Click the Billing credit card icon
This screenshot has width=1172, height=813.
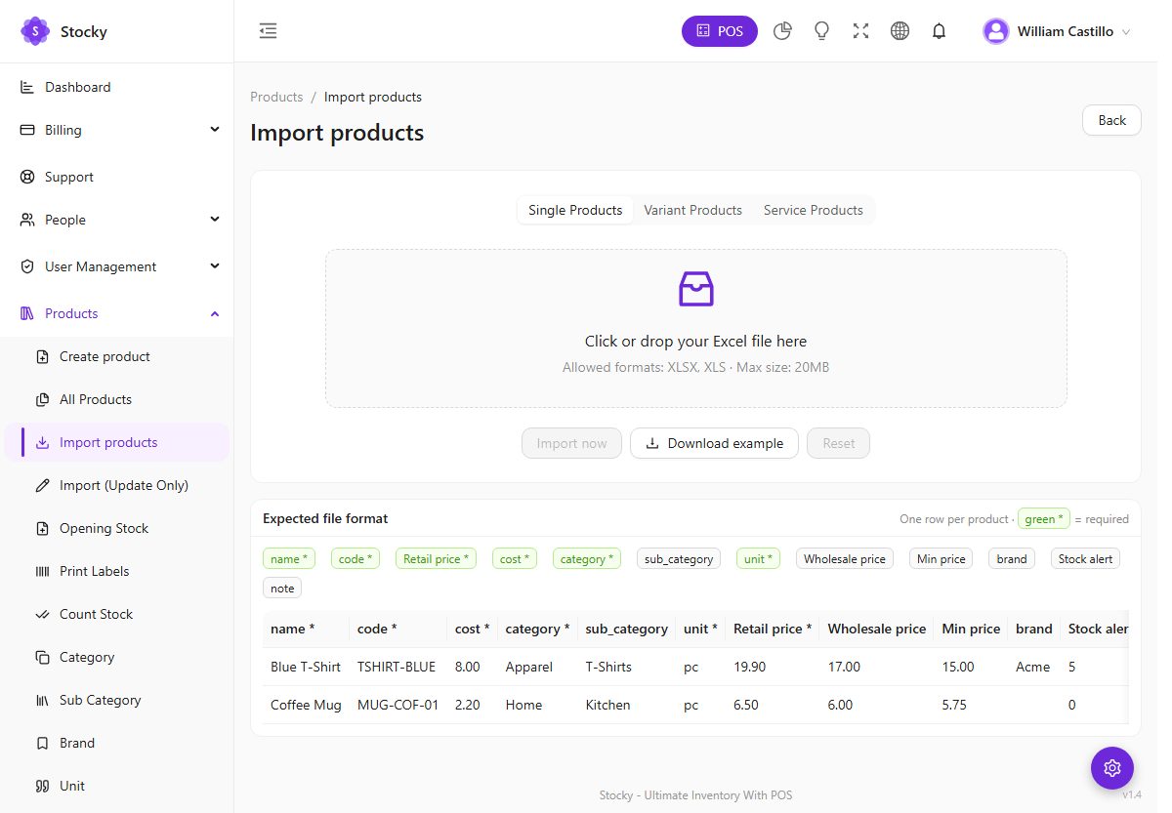click(x=27, y=130)
